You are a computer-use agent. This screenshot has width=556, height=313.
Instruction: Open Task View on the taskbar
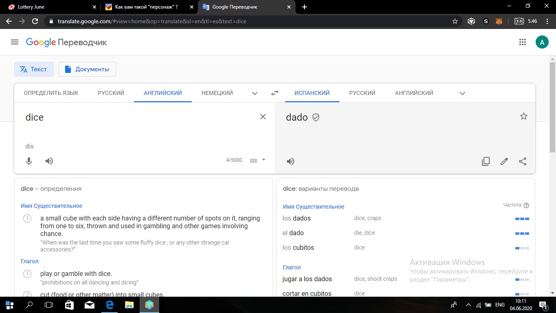[x=49, y=305]
